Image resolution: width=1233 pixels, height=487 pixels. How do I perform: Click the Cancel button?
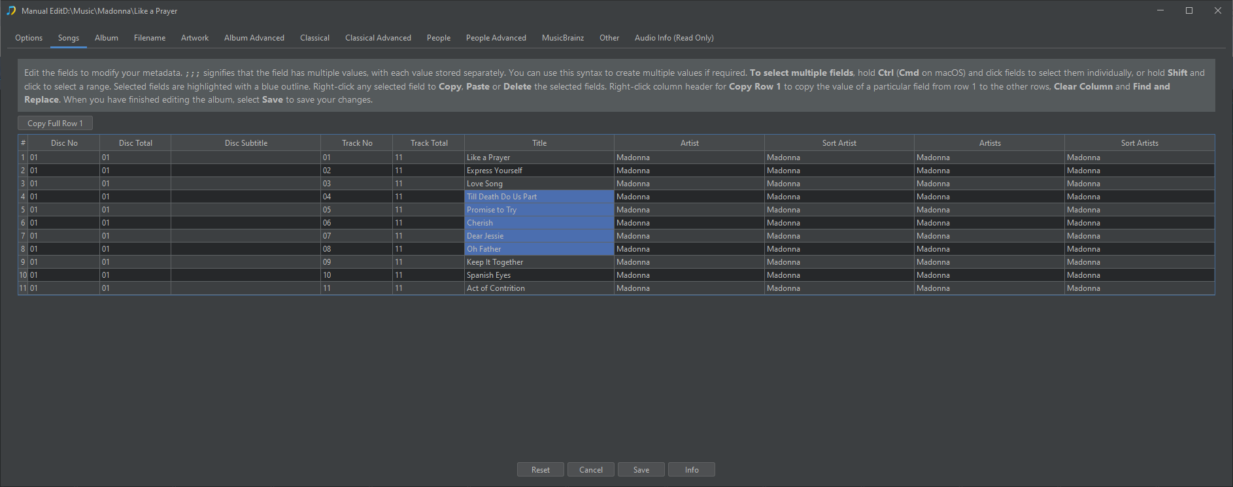click(x=591, y=469)
